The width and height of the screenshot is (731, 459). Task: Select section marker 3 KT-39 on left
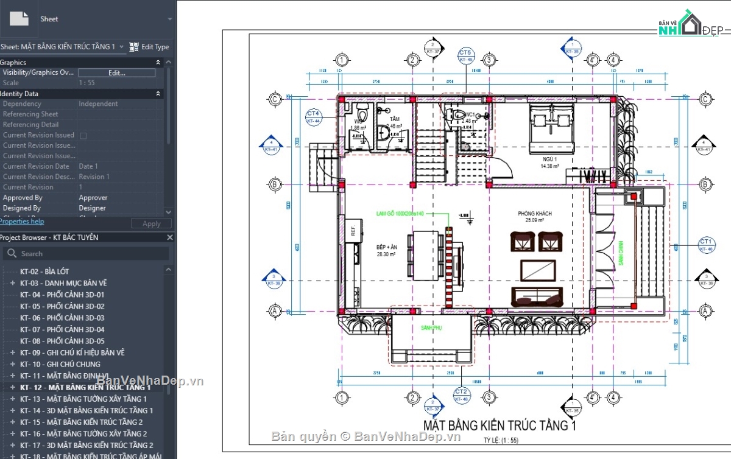click(274, 278)
